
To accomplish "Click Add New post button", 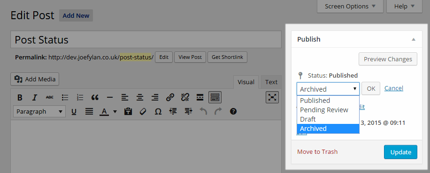I will coord(76,15).
